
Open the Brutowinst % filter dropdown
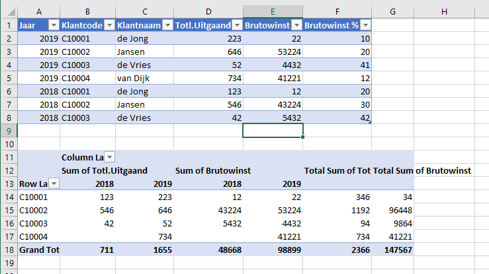coord(365,25)
